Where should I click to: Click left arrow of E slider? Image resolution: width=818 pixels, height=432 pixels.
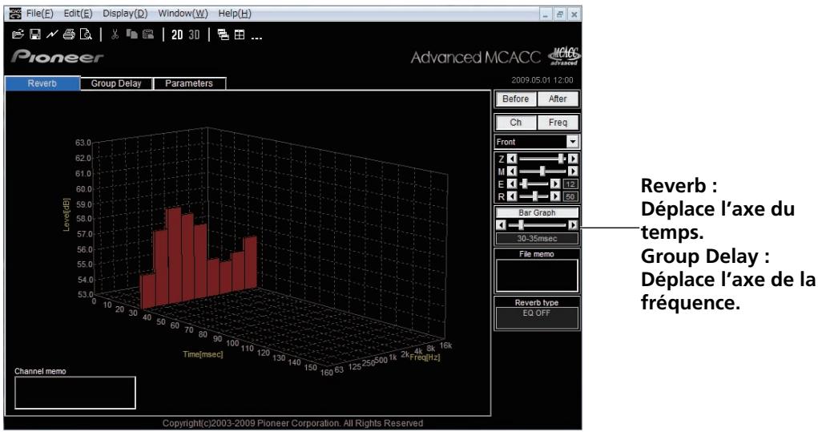click(x=512, y=184)
